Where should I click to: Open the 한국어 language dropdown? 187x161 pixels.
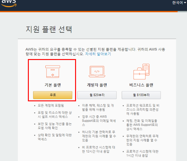179,3
